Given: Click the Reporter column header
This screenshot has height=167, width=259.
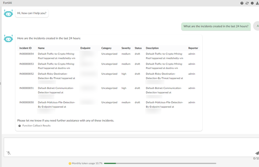Looking at the screenshot, I should tap(193, 48).
